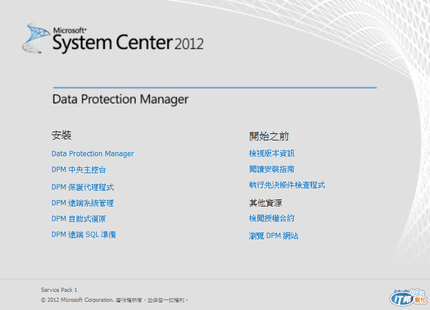The height and width of the screenshot is (310, 430).
Task: Open 閱讀安裝指南 link
Action: point(271,169)
